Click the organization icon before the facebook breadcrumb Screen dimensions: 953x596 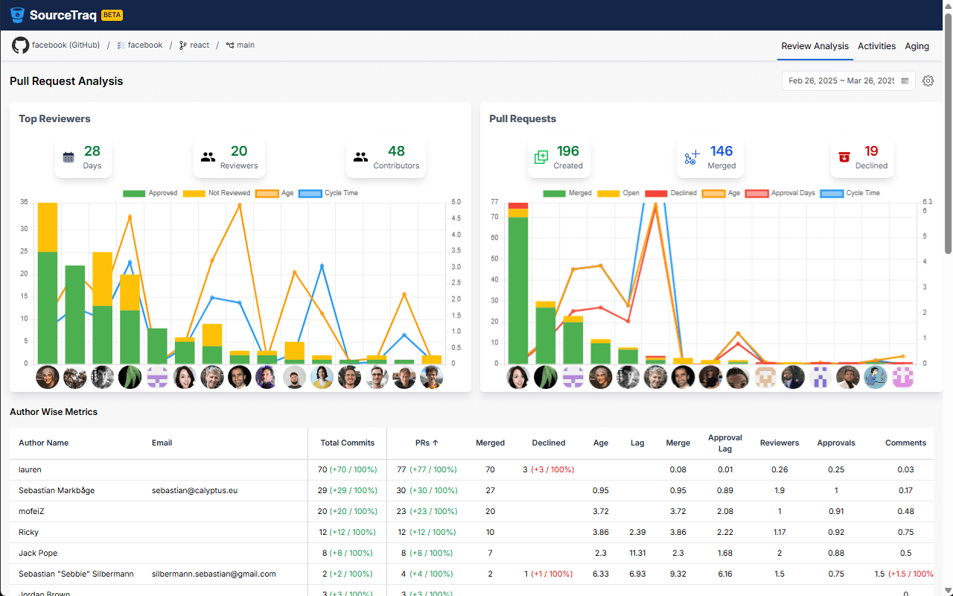pos(121,45)
